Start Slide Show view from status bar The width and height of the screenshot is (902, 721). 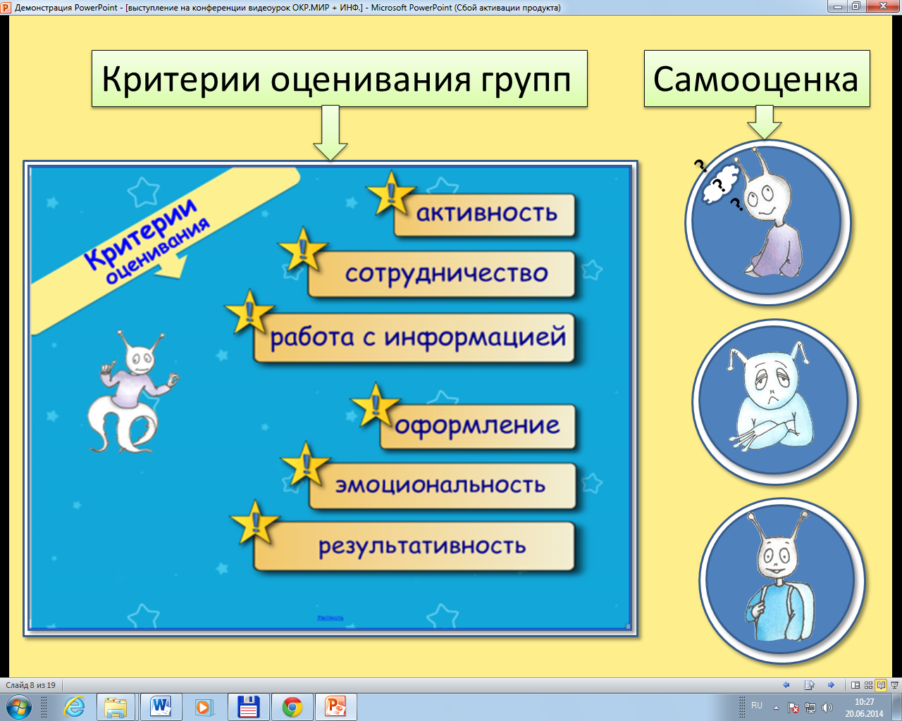click(x=894, y=685)
